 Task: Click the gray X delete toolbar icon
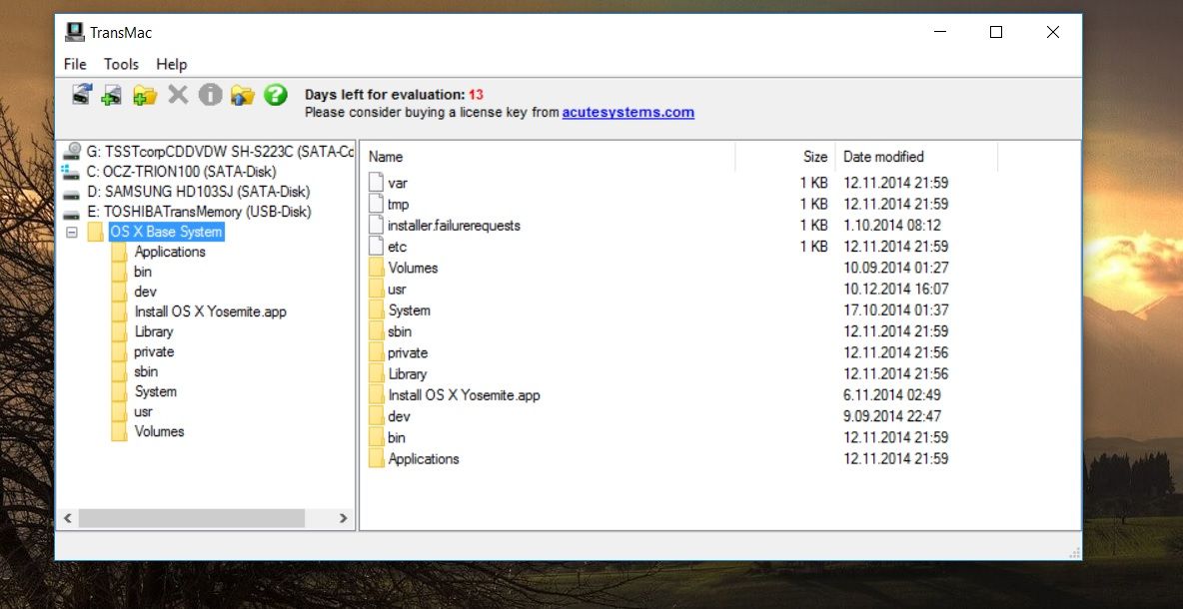(x=178, y=94)
